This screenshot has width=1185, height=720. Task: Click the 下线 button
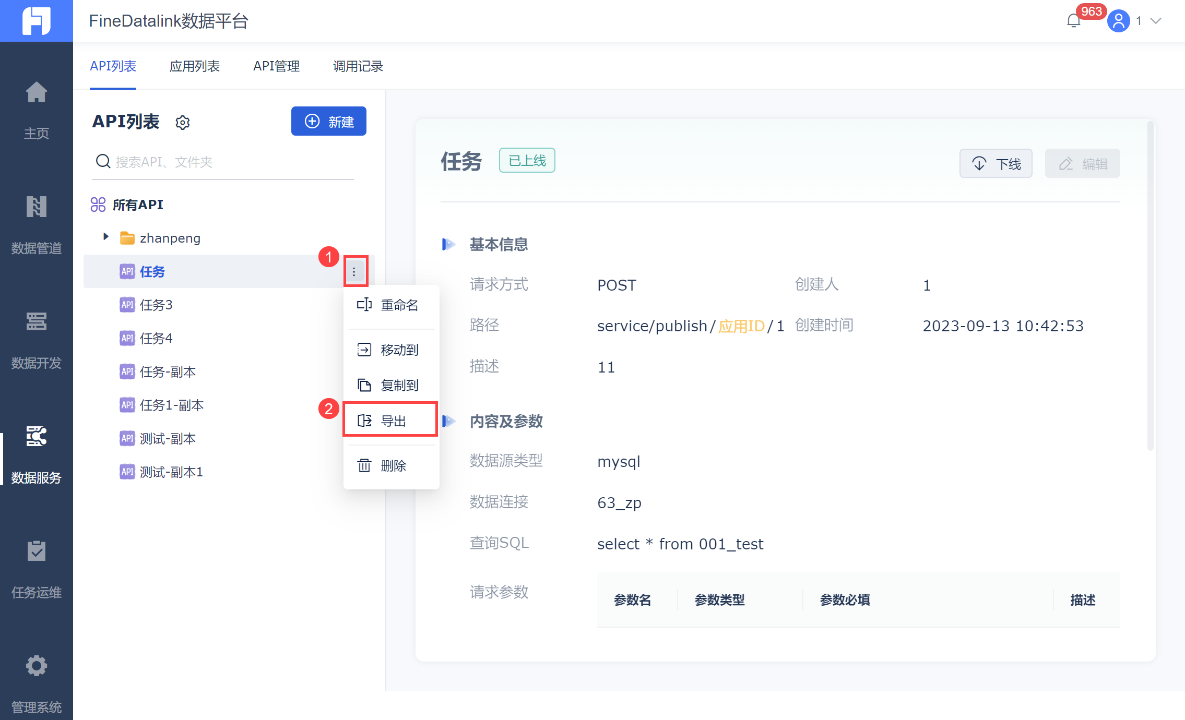(996, 164)
